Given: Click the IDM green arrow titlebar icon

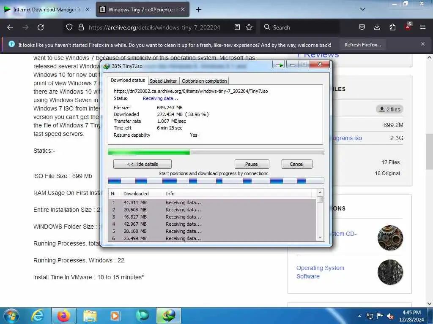Looking at the screenshot, I should click(279, 65).
